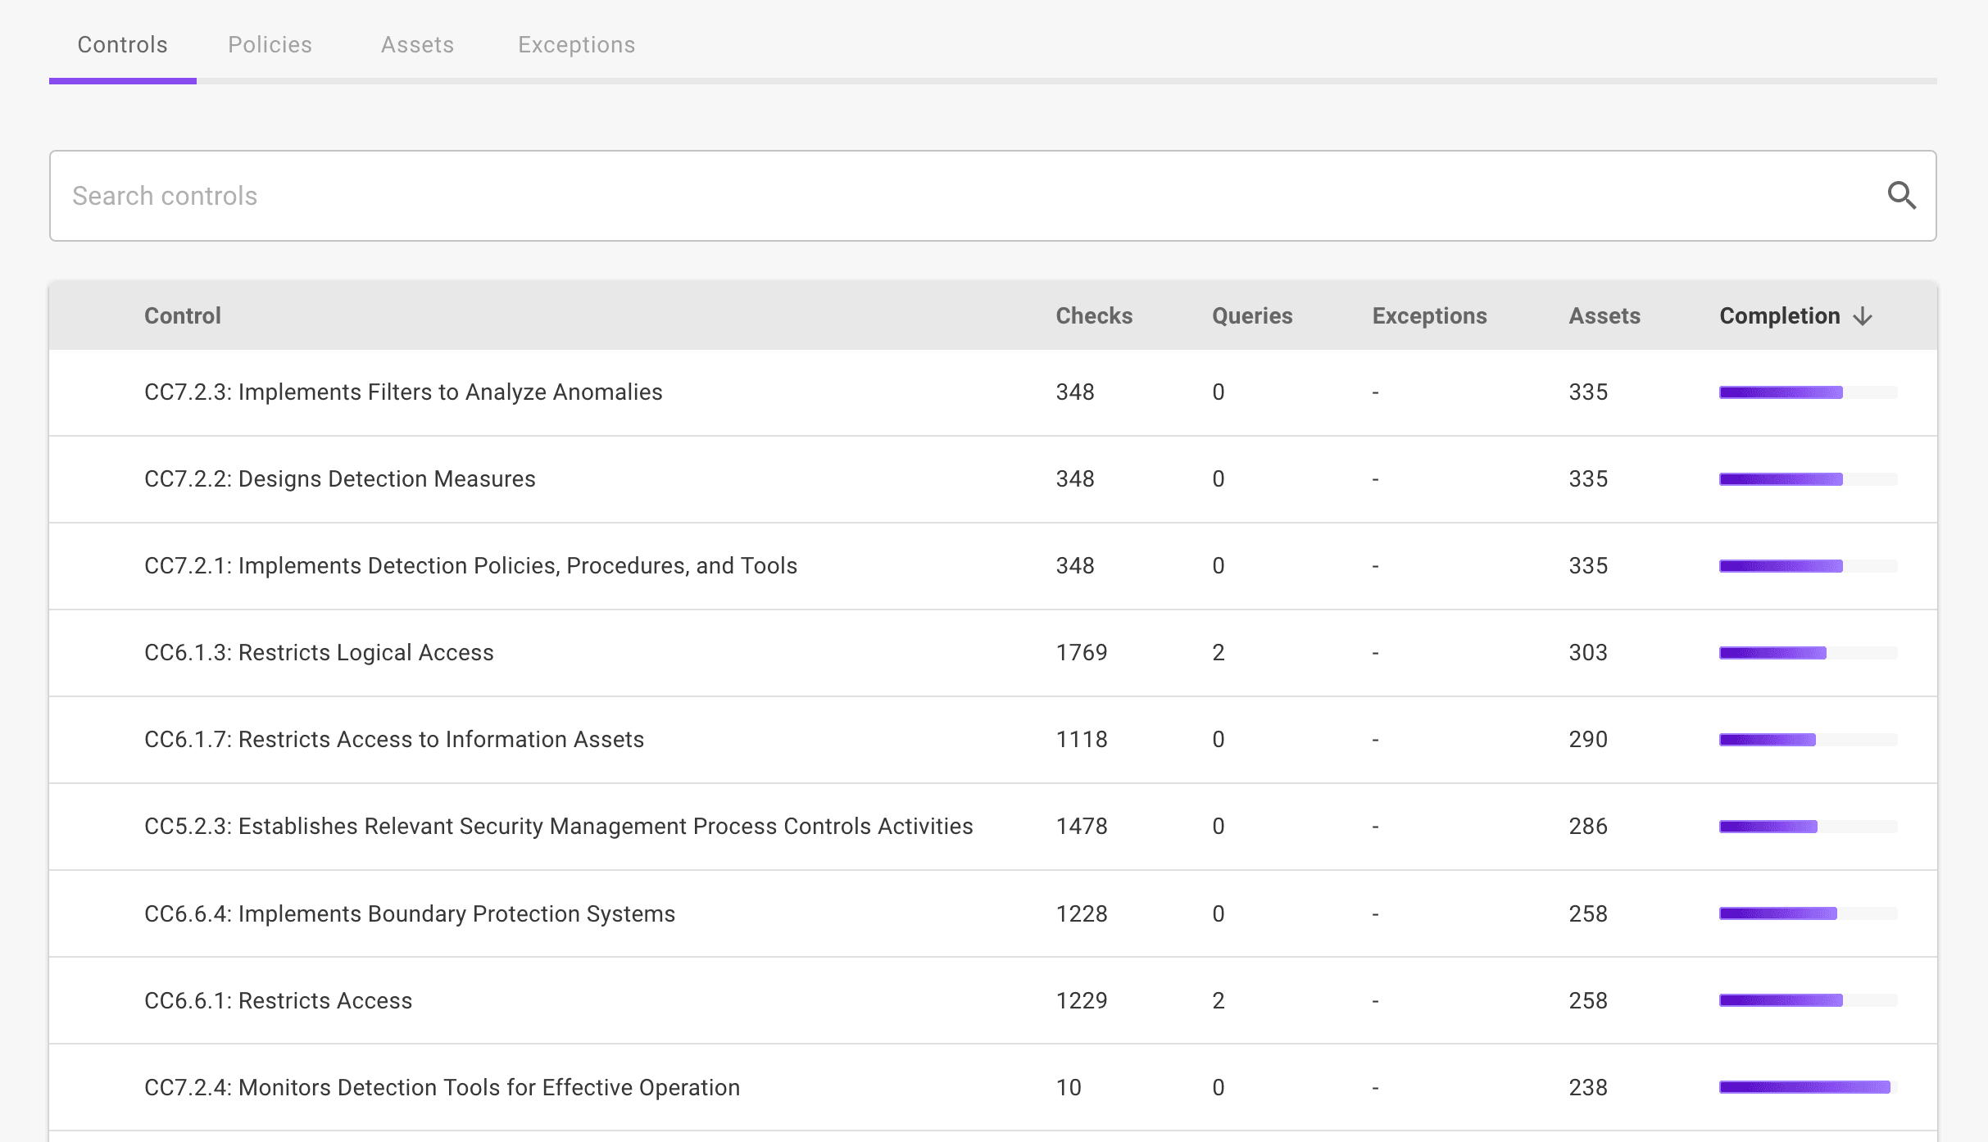The height and width of the screenshot is (1142, 1988).
Task: Sort the table by Checks column
Action: tap(1094, 315)
